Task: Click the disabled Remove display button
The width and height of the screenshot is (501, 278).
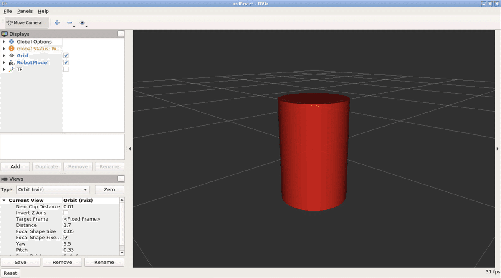Action: [x=78, y=166]
